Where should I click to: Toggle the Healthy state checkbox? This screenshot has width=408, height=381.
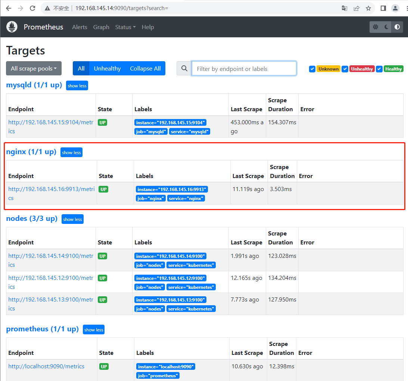point(379,69)
